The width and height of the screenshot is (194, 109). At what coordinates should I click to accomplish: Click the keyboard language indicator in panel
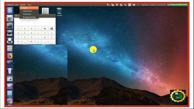coord(129,5)
